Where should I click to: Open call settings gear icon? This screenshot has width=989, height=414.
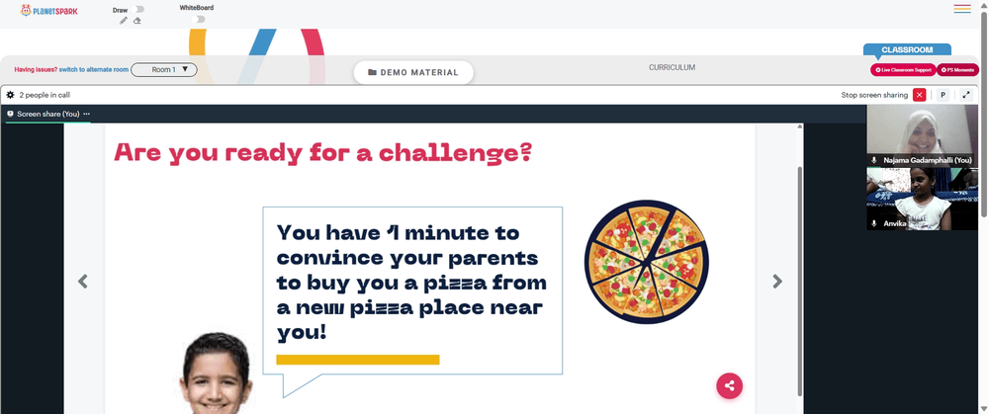pos(10,95)
